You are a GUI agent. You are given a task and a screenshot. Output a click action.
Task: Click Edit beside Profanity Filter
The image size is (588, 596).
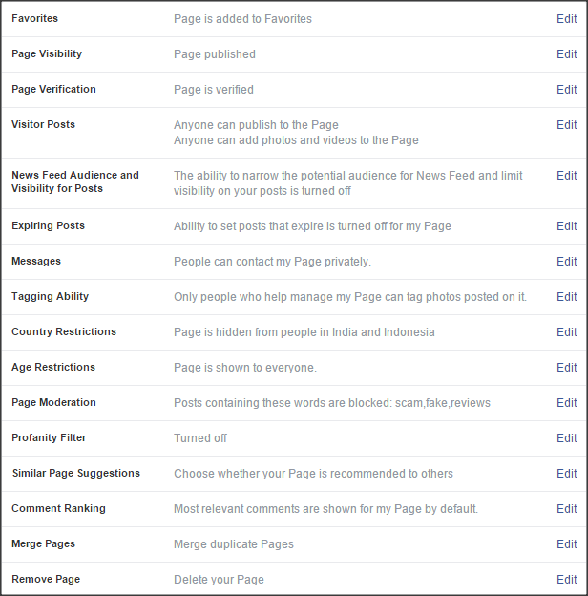(x=566, y=438)
